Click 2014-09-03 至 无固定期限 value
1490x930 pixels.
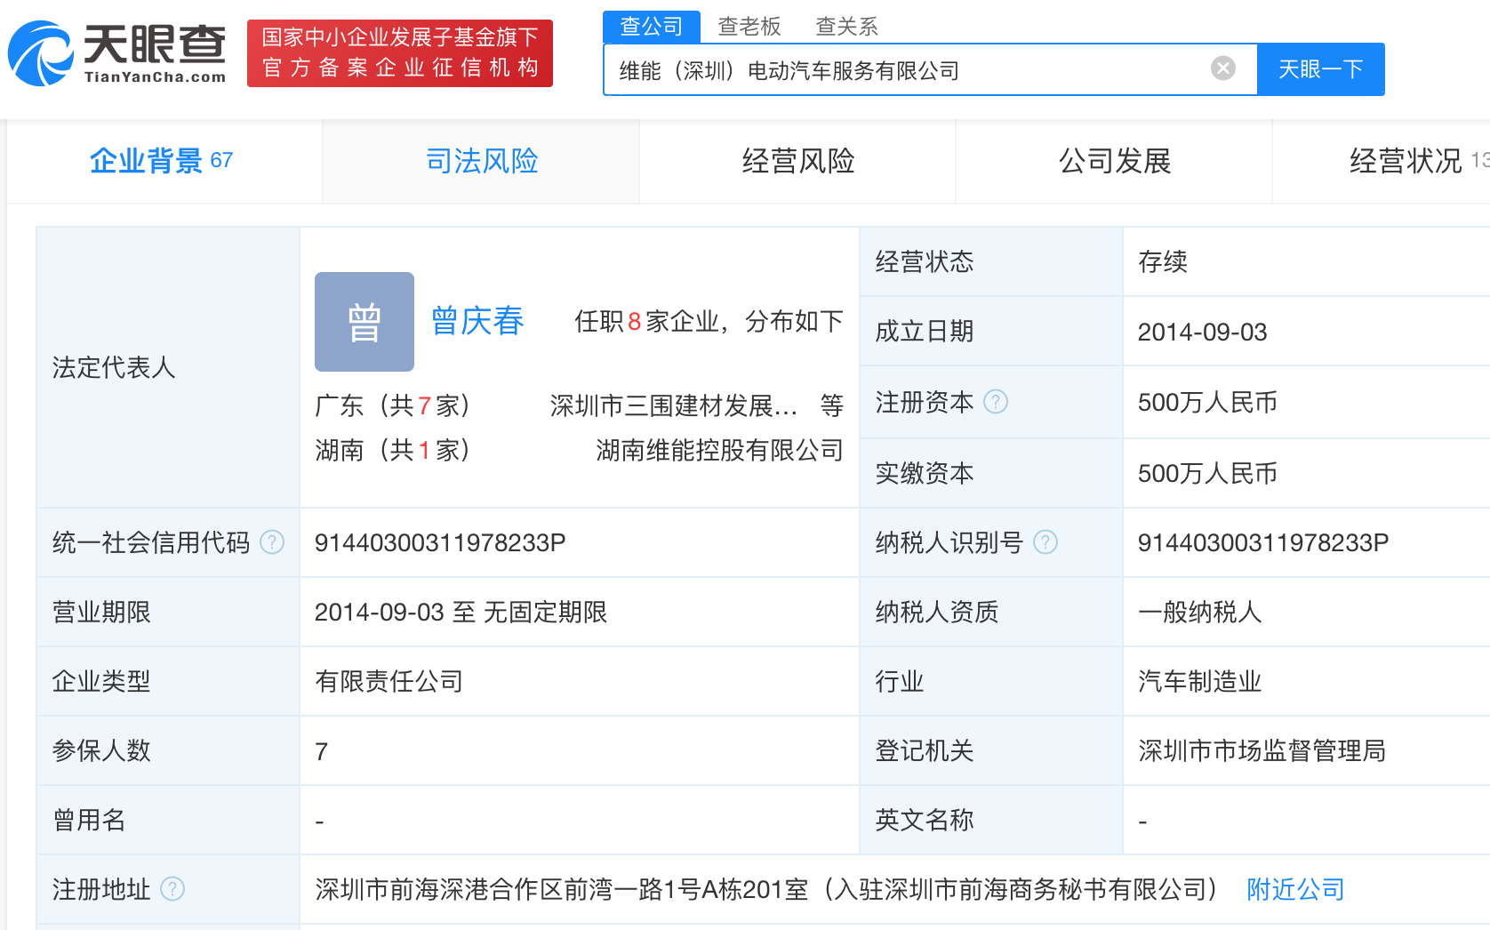pos(461,613)
